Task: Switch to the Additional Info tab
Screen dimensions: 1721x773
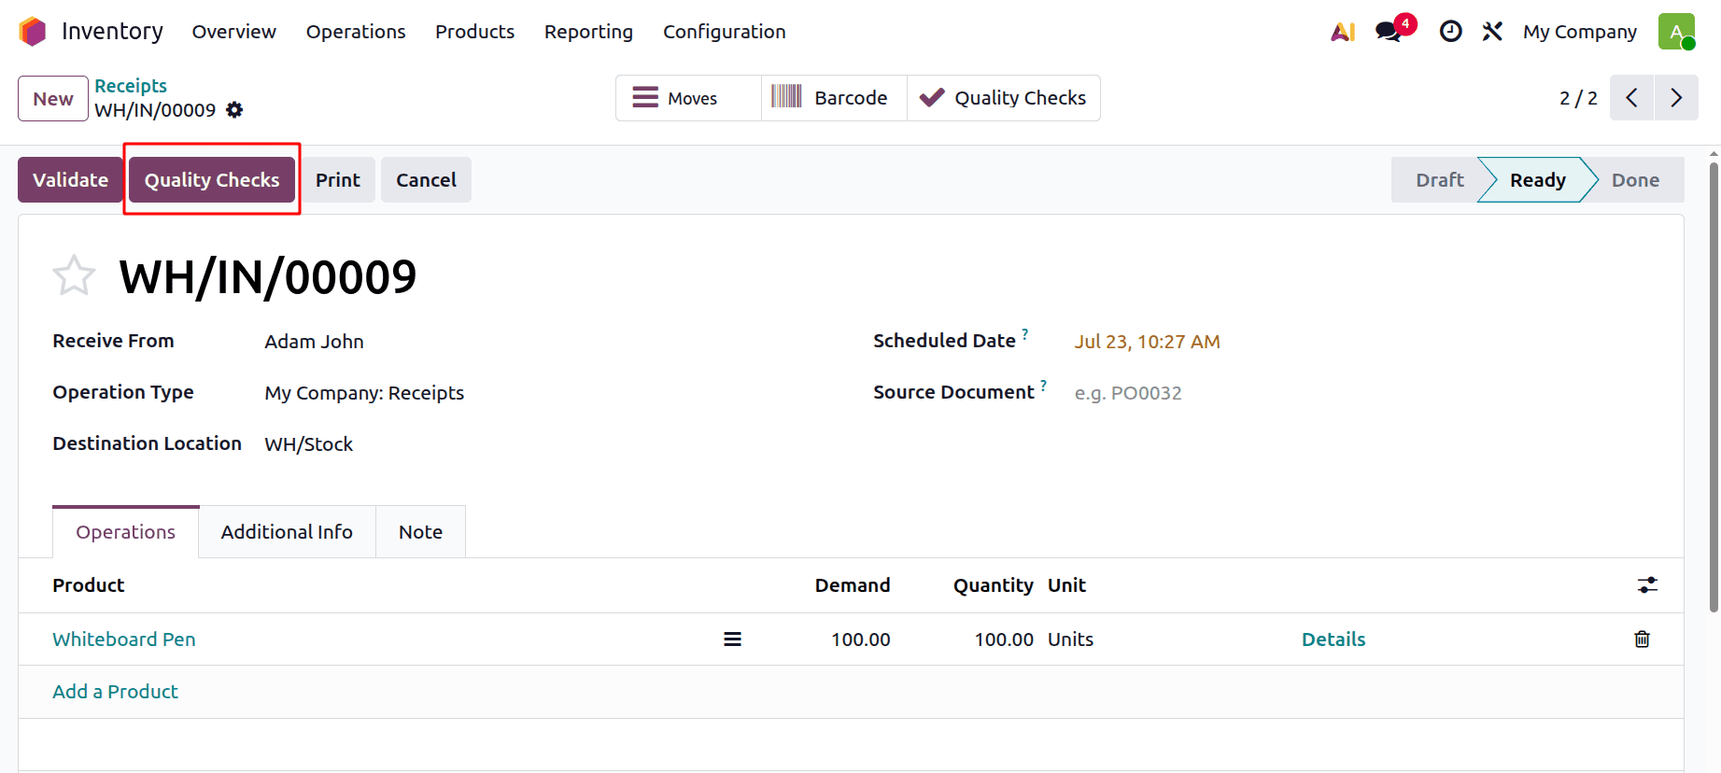Action: [287, 532]
